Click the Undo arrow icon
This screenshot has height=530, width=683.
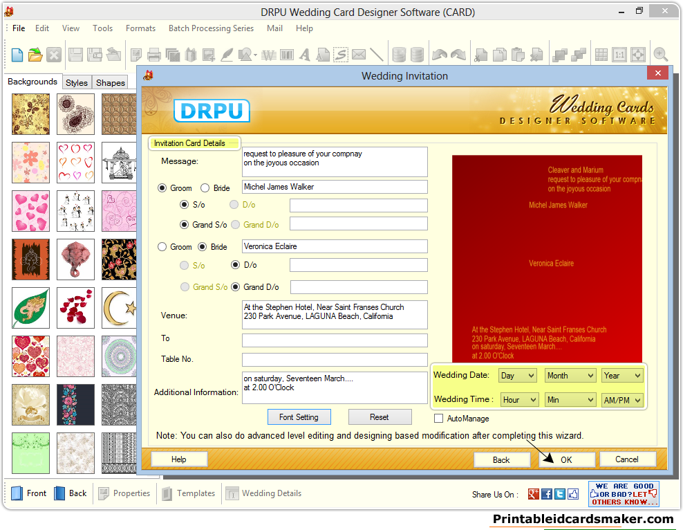click(x=440, y=55)
